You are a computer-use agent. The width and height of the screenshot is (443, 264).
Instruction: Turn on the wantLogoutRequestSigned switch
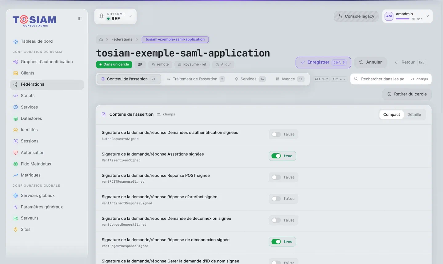coord(276,220)
